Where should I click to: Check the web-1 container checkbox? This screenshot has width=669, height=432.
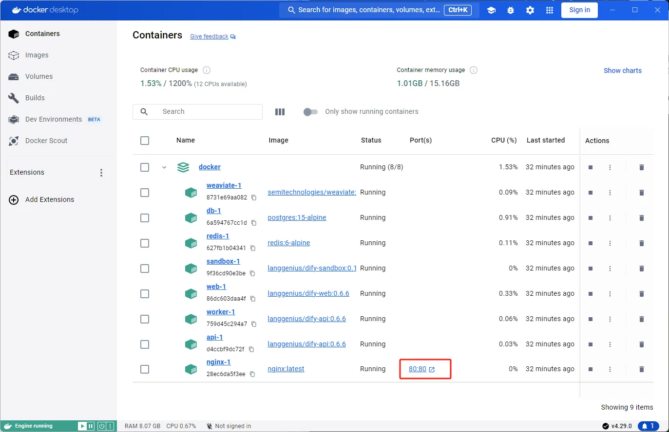point(145,294)
